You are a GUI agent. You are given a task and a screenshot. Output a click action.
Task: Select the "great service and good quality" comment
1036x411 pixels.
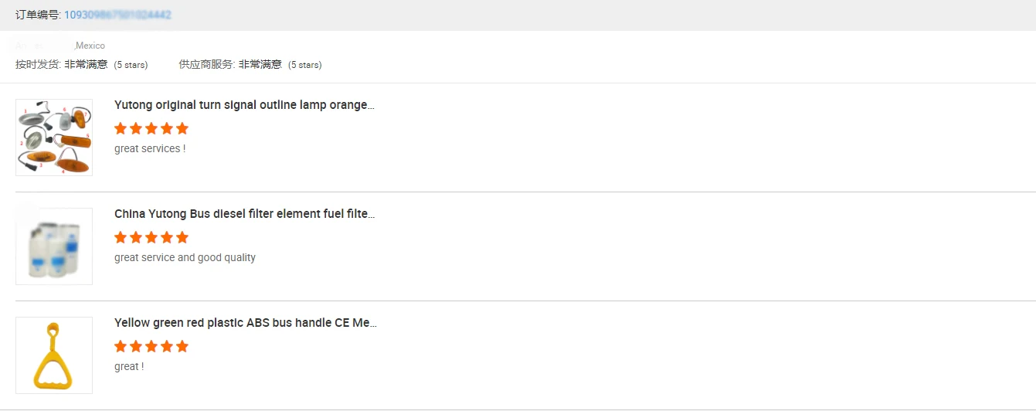185,257
